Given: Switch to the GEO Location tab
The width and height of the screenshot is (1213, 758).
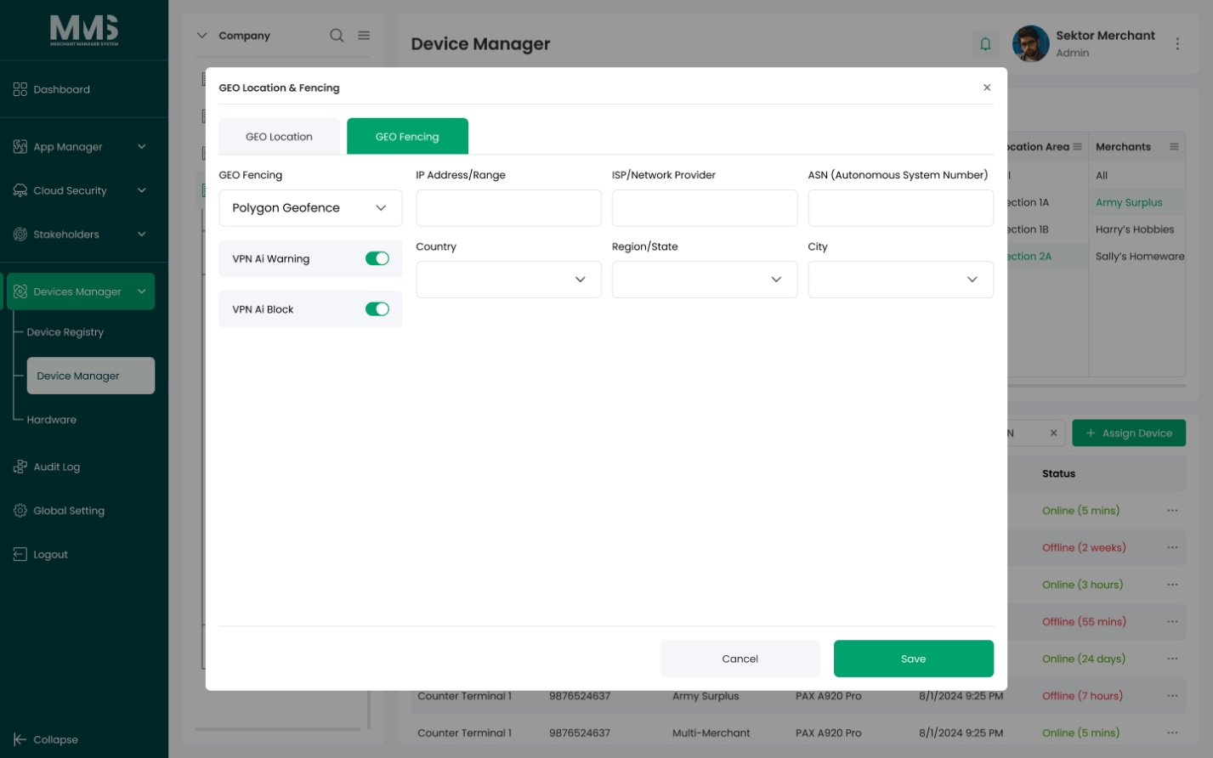Looking at the screenshot, I should [280, 137].
